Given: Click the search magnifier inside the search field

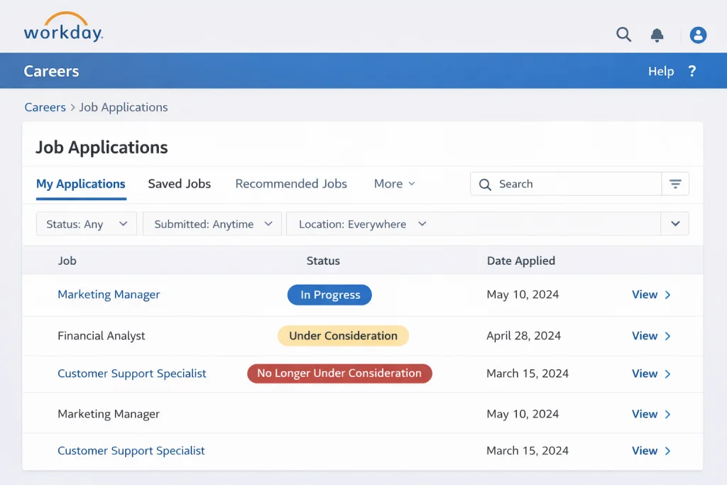Looking at the screenshot, I should click(x=485, y=184).
